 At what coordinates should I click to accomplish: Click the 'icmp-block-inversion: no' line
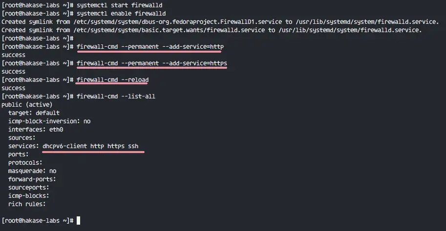tap(49, 121)
